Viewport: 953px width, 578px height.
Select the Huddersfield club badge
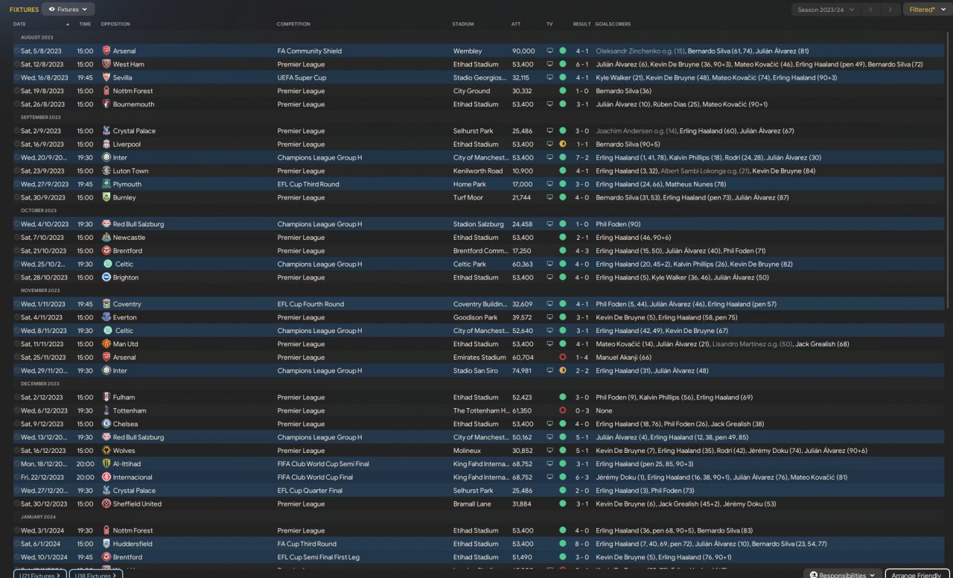pos(106,544)
